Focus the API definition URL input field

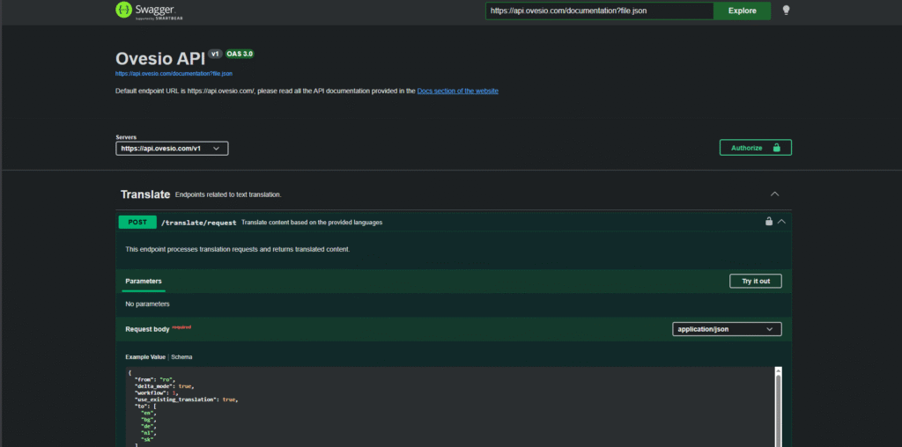point(599,11)
